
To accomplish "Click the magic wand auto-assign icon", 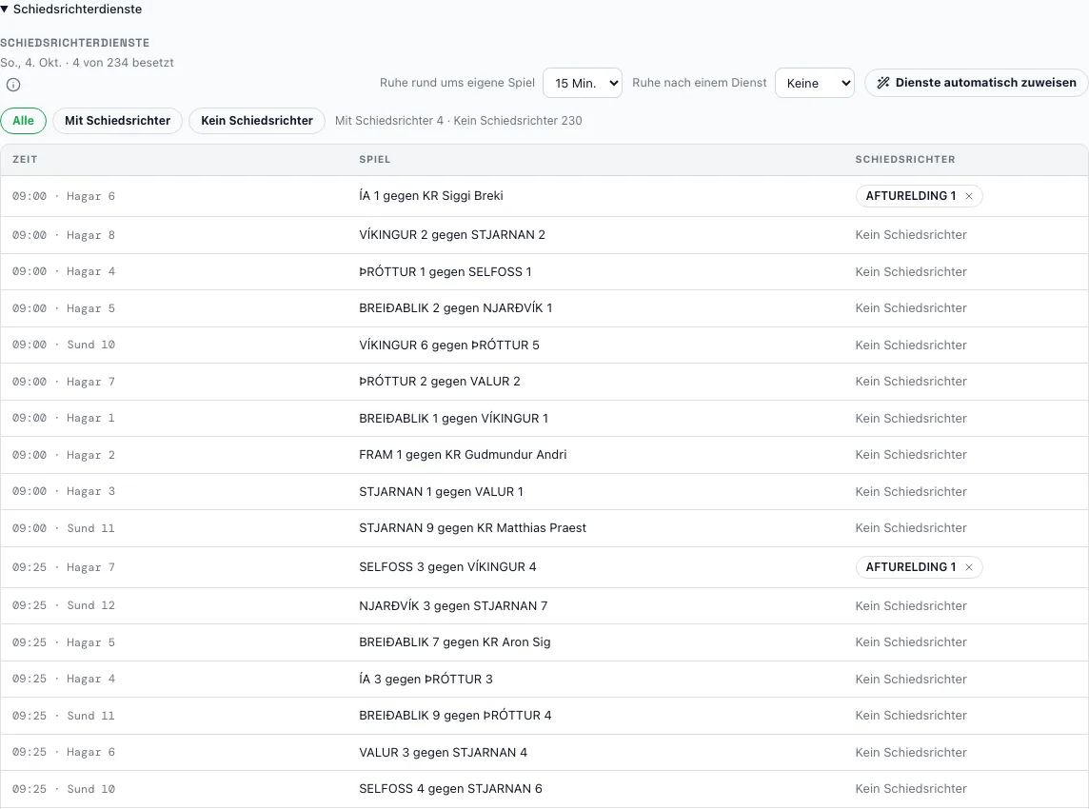I will 882,83.
